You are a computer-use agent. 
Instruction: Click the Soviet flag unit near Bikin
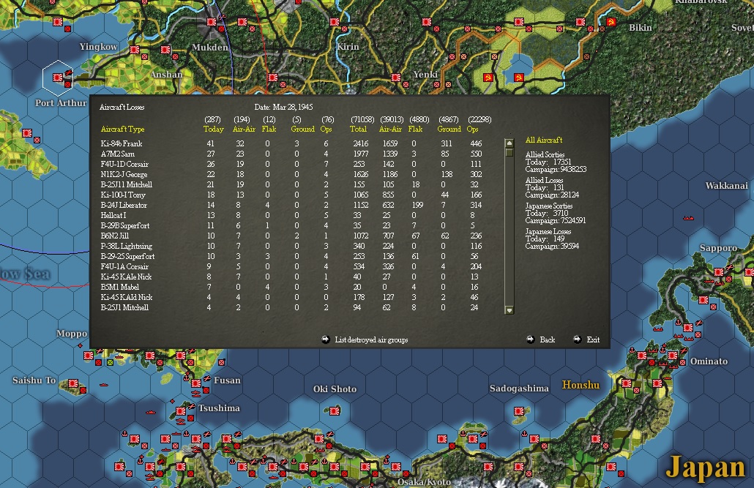[611, 22]
